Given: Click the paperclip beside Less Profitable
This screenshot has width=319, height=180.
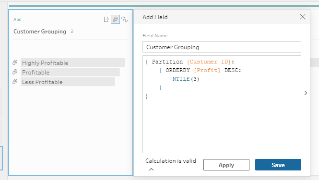Looking at the screenshot, I should coord(15,81).
